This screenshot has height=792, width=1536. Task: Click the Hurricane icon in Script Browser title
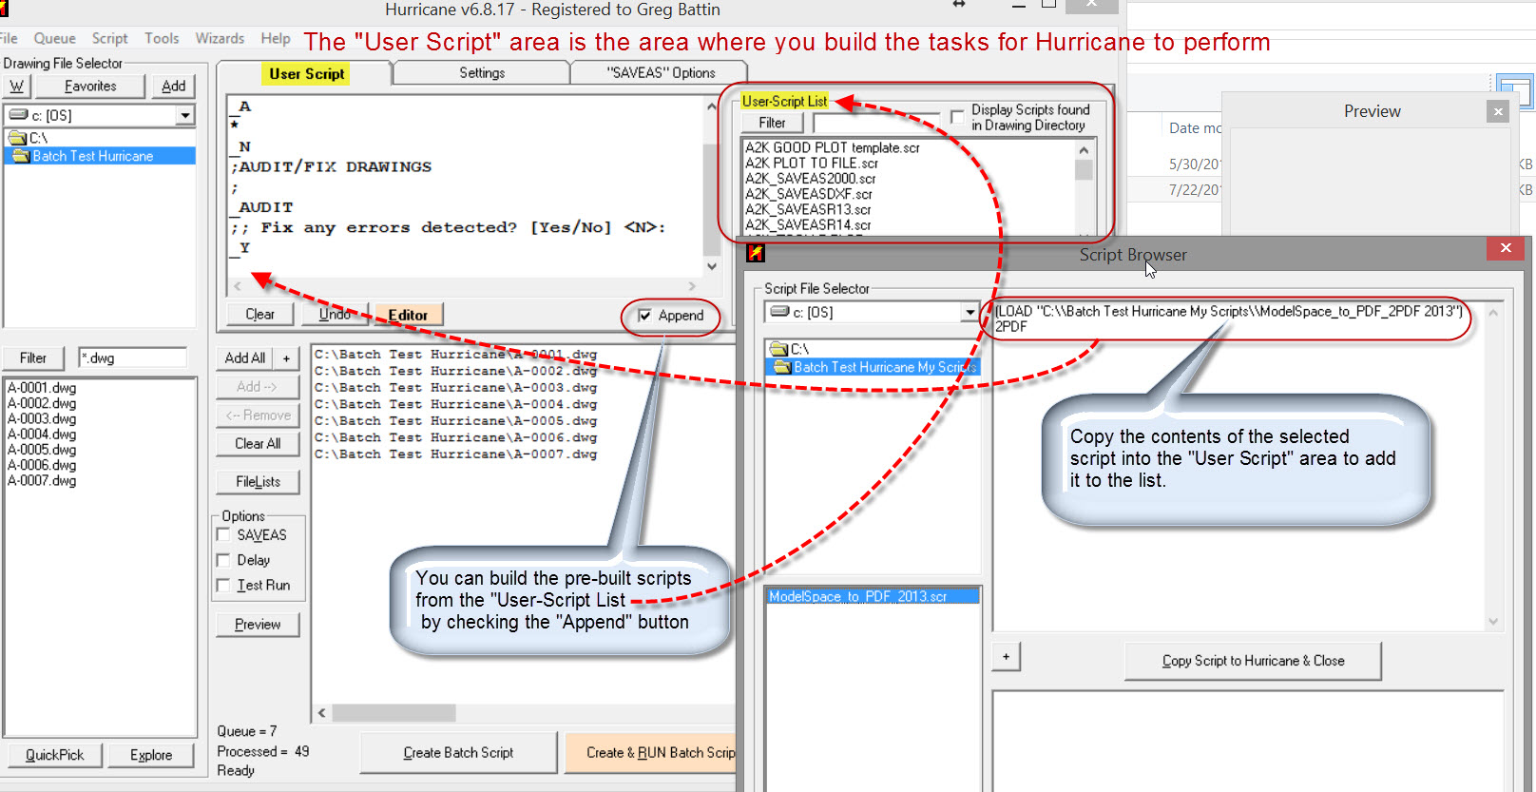[756, 253]
